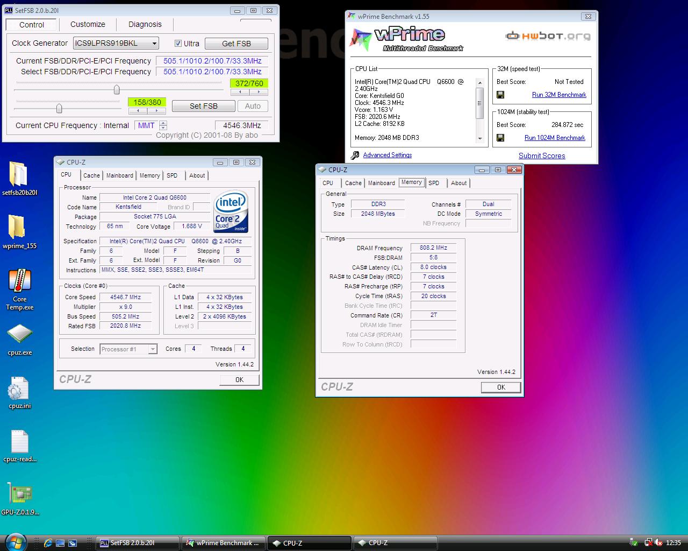
Task: Click the hwbot.org logo in wPrime
Action: 548,36
